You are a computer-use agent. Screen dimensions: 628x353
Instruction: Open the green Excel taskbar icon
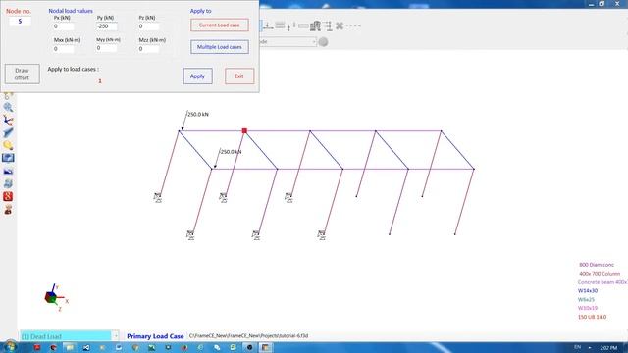tap(151, 347)
